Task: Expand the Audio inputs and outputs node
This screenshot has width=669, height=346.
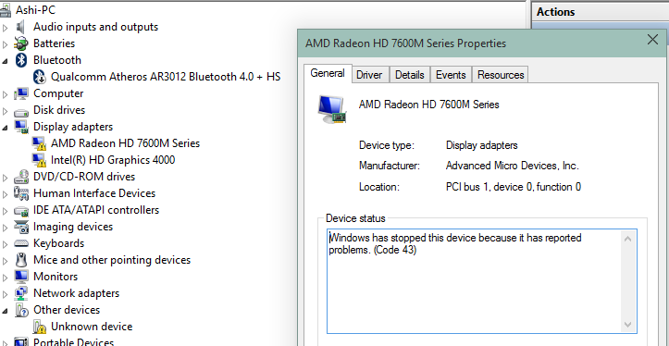Action: (6, 28)
